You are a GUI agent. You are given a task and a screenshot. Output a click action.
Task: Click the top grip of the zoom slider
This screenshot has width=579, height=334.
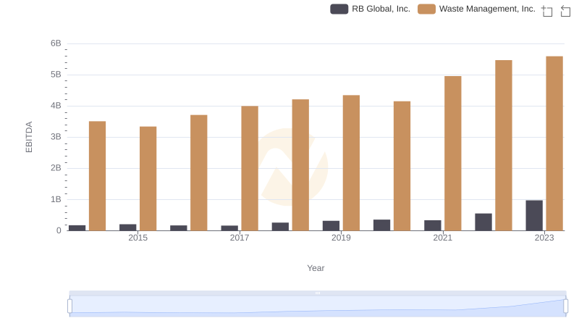[318, 293]
